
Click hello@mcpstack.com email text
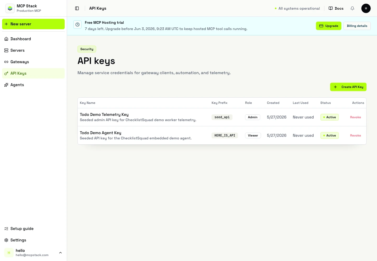coord(32,255)
